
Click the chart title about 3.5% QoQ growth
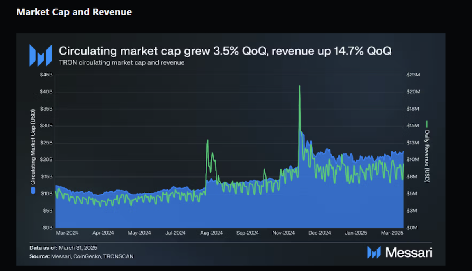pos(225,51)
